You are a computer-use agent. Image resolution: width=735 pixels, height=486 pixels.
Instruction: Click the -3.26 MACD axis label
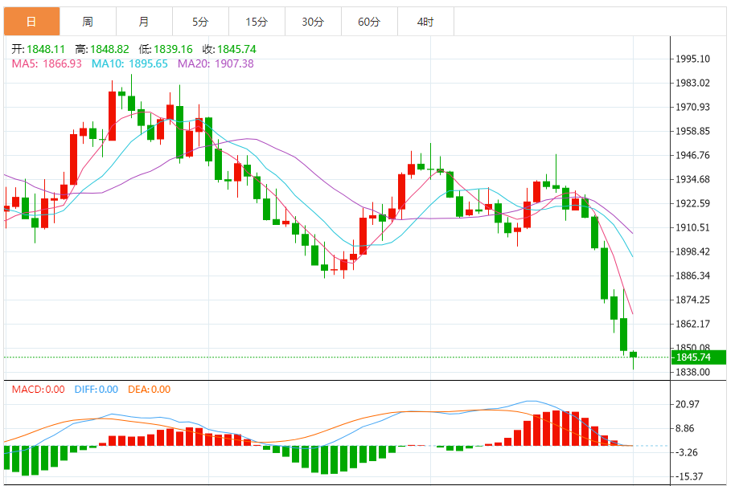point(686,453)
